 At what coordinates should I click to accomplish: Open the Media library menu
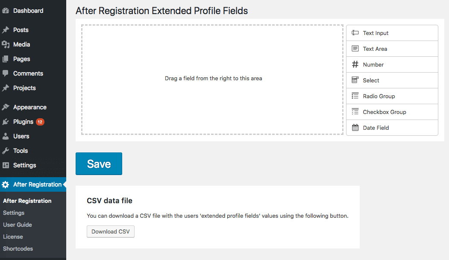point(21,44)
